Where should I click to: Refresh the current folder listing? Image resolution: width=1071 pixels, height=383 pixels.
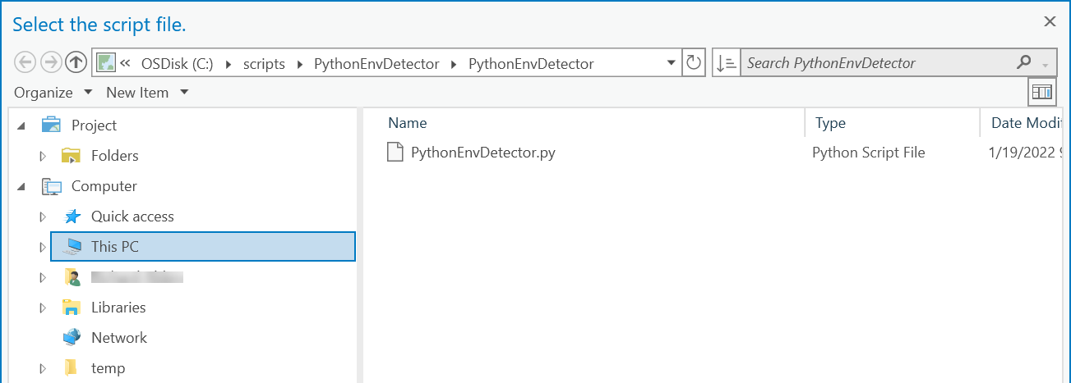(x=694, y=62)
